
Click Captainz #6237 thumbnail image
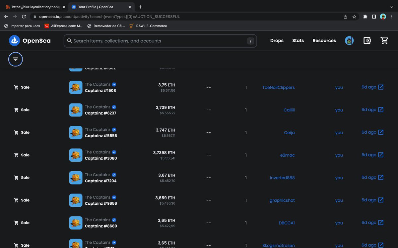76,110
